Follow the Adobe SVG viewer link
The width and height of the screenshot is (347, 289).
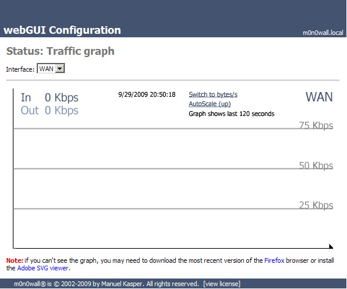click(x=43, y=268)
